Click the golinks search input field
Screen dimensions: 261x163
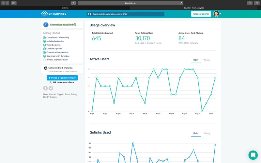126,14
